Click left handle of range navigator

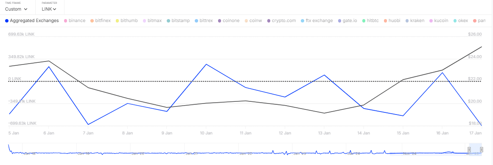tap(469, 149)
